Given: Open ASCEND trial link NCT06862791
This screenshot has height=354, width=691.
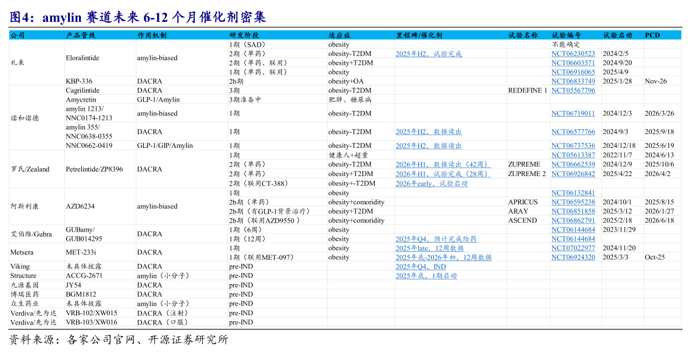Looking at the screenshot, I should pyautogui.click(x=573, y=221).
